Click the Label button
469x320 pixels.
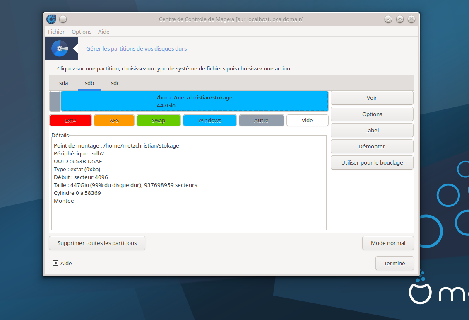click(x=372, y=130)
